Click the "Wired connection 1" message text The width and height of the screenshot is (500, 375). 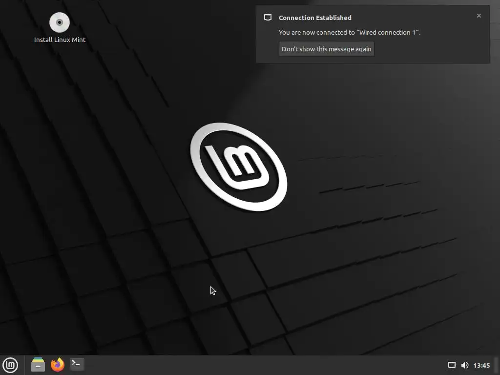click(x=350, y=33)
